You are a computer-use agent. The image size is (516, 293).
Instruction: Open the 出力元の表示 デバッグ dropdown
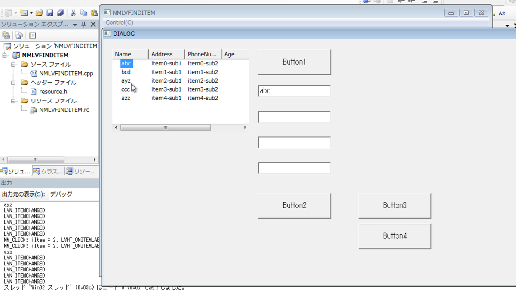tap(73, 194)
